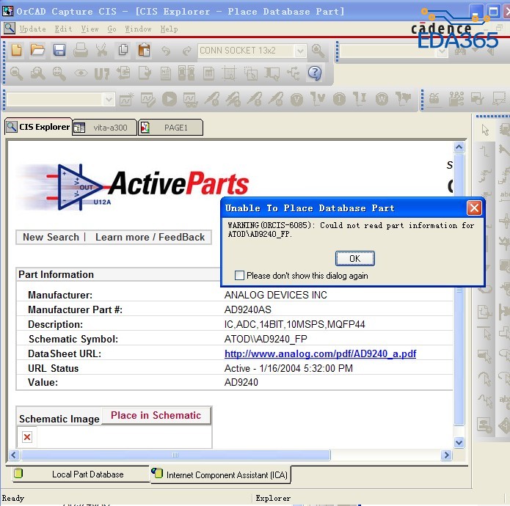Screen dimensions: 510x506
Task: Click the Cut scissors icon
Action: tap(102, 51)
